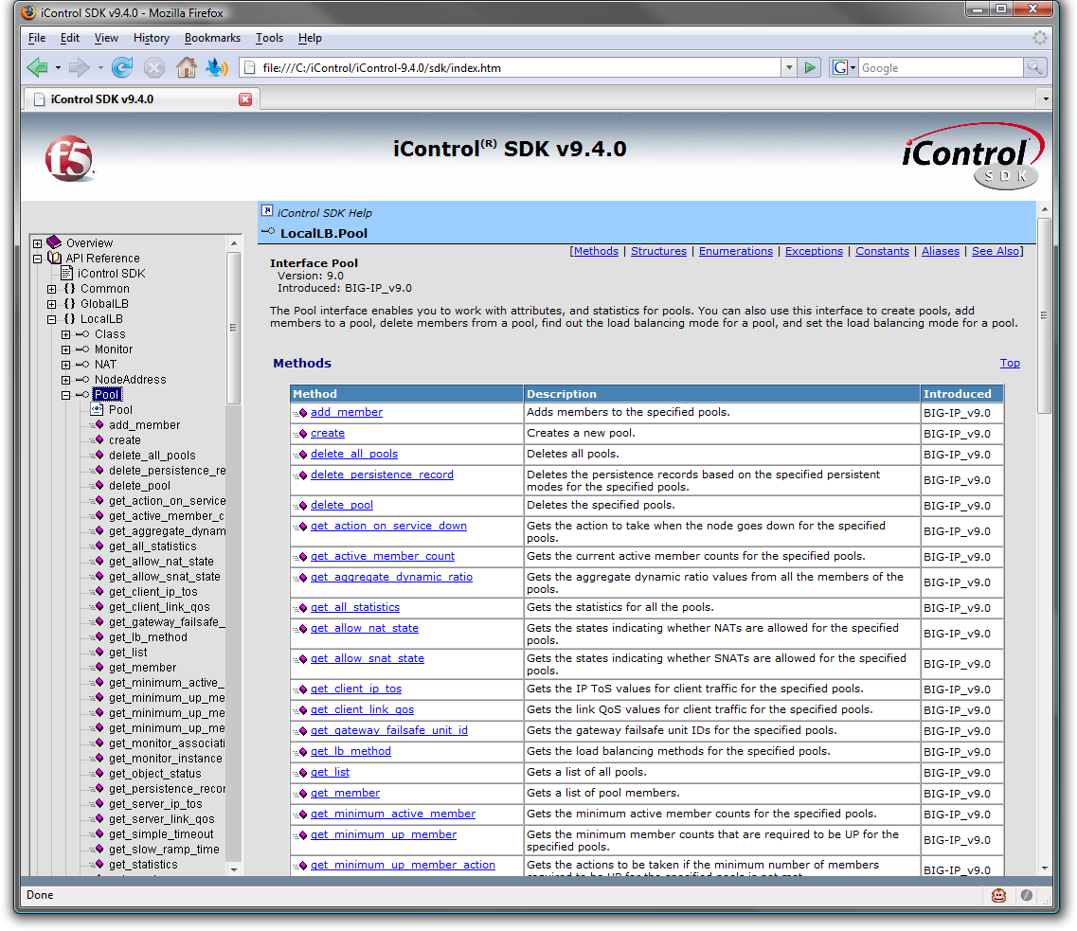The width and height of the screenshot is (1077, 931).
Task: Jump to the Enumerations section link
Action: coord(736,251)
